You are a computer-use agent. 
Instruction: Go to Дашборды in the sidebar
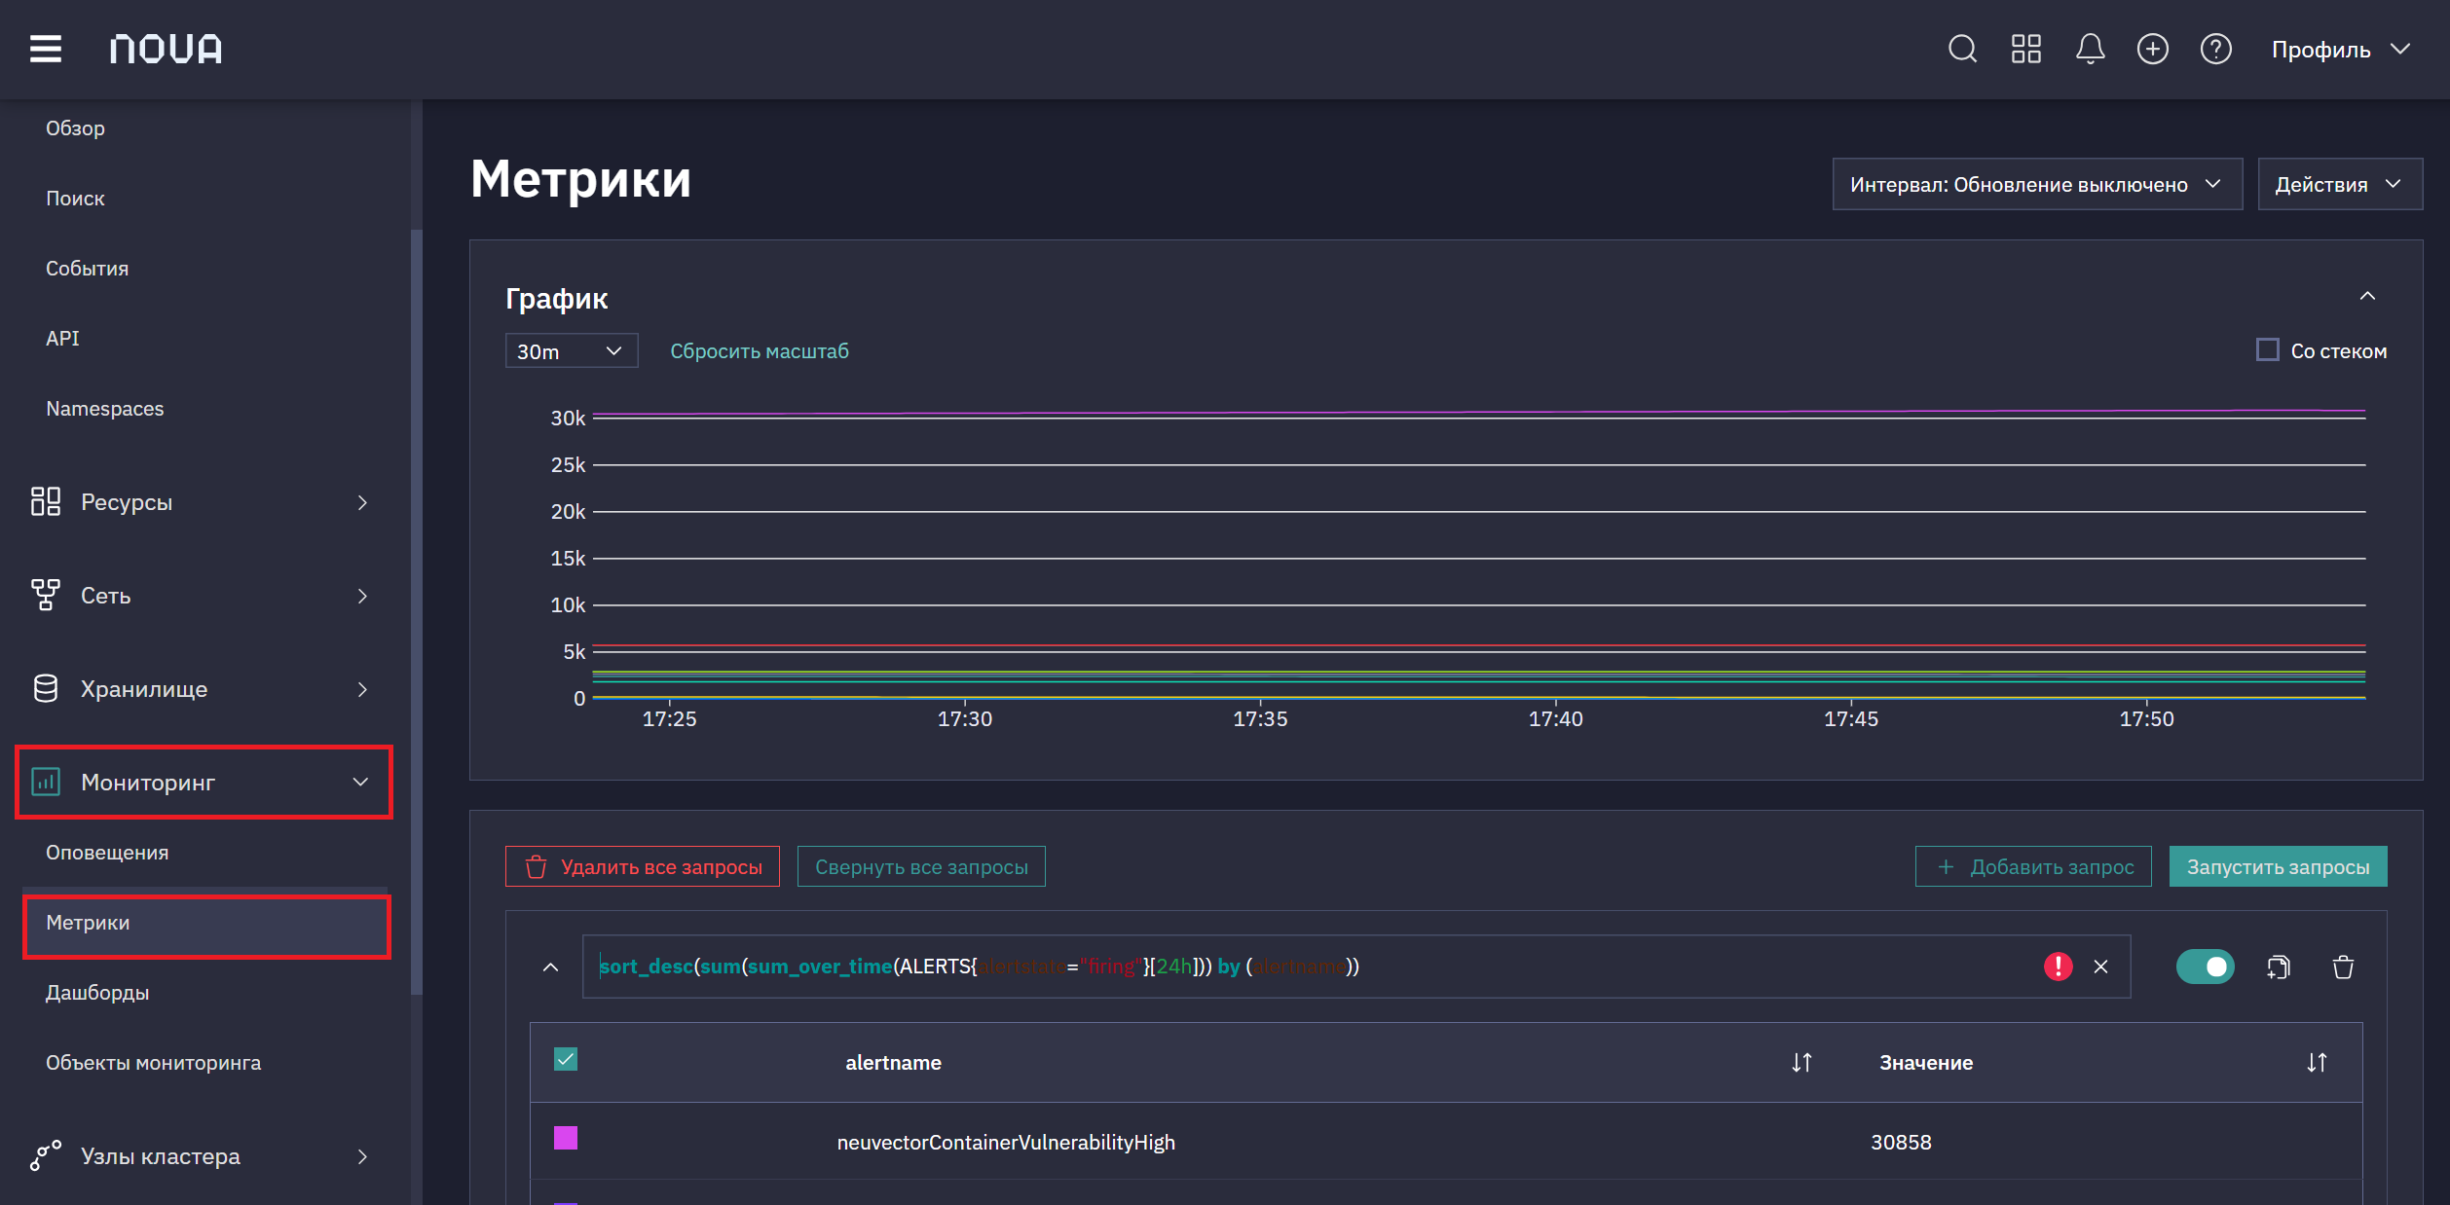[x=97, y=993]
